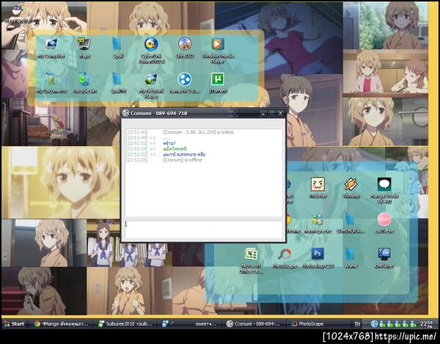
Task: Launch the µTorrent desktop shortcut
Action: coord(218,83)
